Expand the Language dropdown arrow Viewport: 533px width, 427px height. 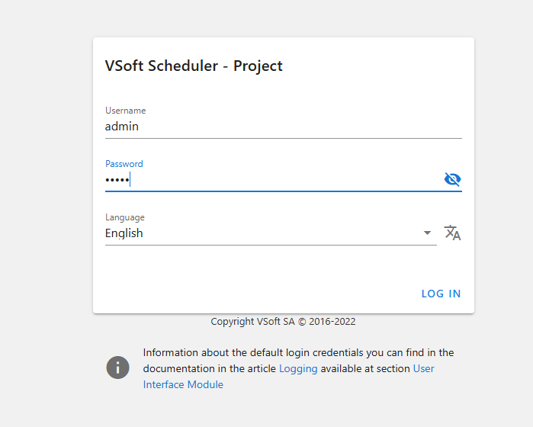click(x=427, y=233)
